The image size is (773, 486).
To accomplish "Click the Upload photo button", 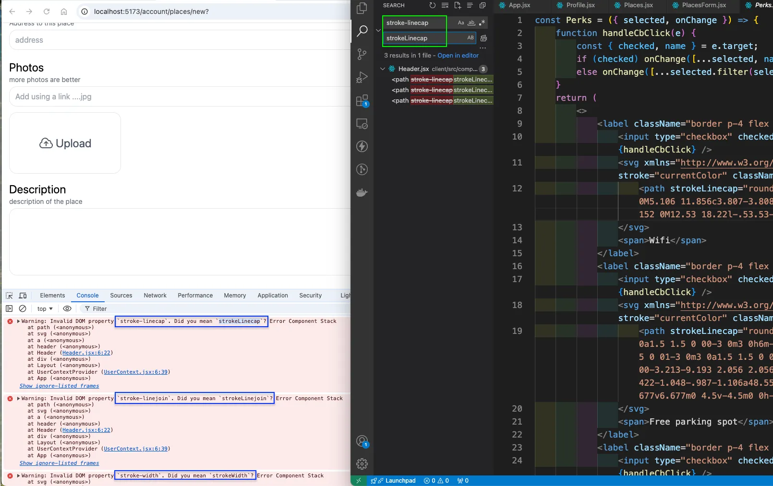I will [x=65, y=143].
